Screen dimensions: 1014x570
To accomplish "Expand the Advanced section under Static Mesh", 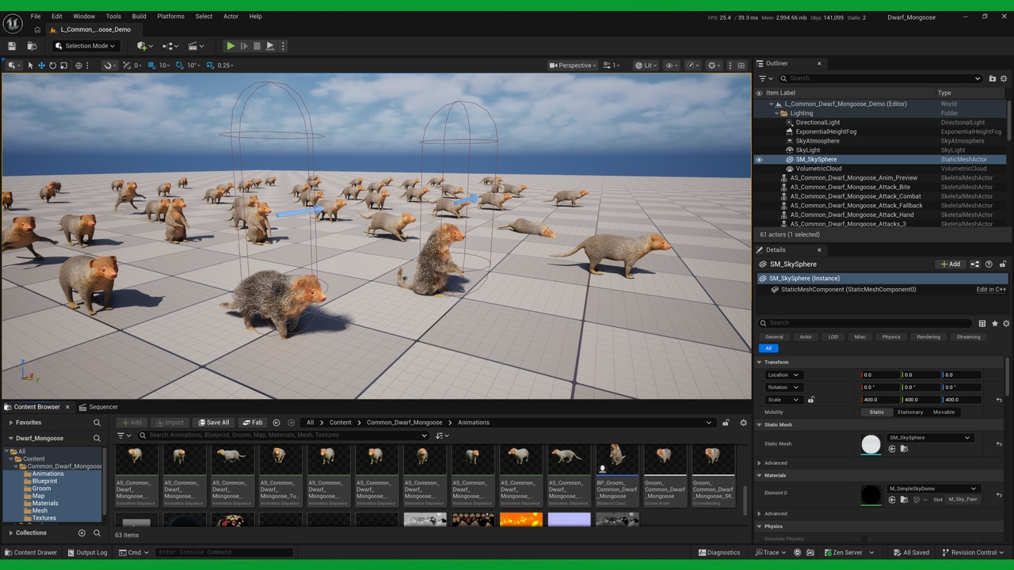I will pos(760,463).
